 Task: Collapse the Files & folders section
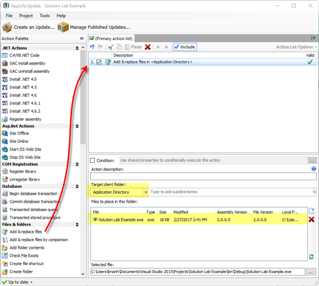77,224
